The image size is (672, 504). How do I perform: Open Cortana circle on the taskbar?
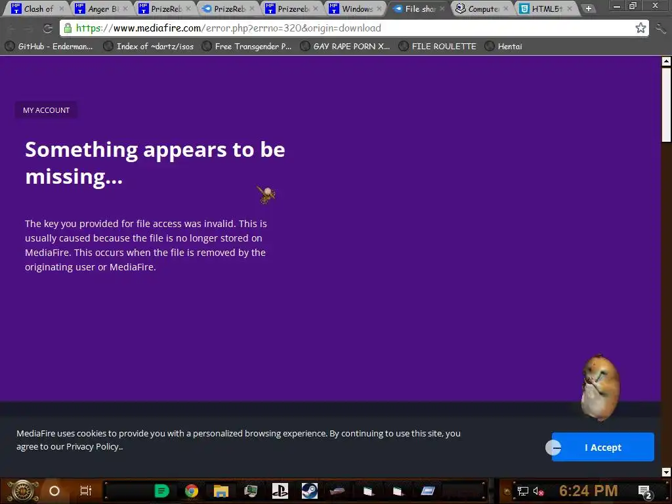coord(54,491)
